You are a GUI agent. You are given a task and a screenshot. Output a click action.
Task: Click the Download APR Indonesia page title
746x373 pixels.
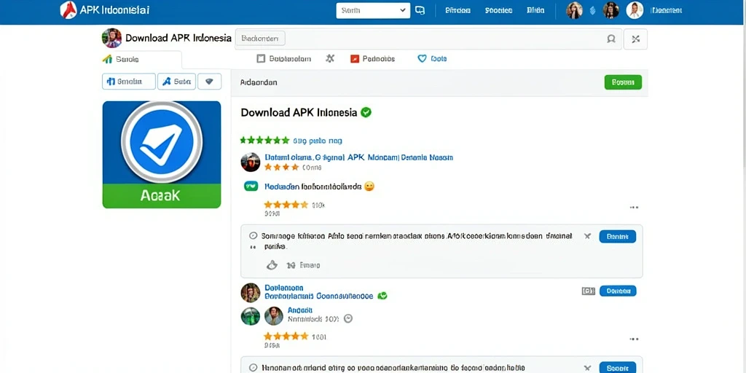pyautogui.click(x=178, y=38)
